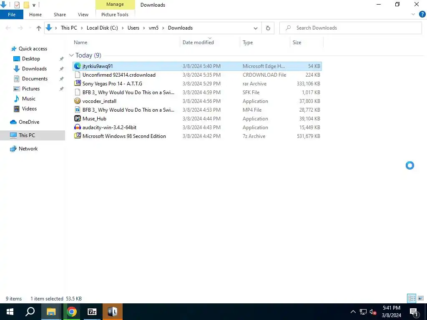Viewport: 427px width, 320px height.
Task: Click the rar icon of Sony Vegas Pro 14
Action: 77,83
